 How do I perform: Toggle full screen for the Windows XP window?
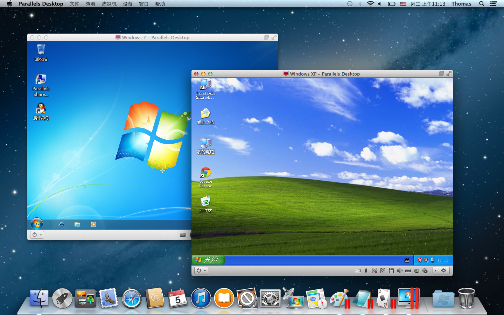pos(449,73)
